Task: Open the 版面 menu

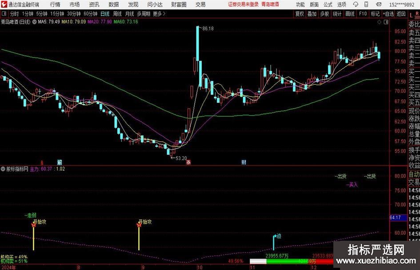Action: click(x=314, y=4)
